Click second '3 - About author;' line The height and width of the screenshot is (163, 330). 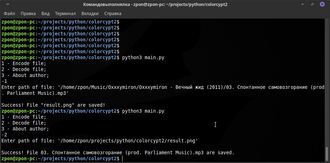pos(25,129)
